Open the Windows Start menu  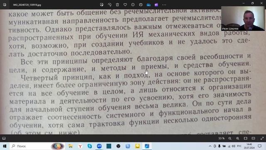point(5,146)
